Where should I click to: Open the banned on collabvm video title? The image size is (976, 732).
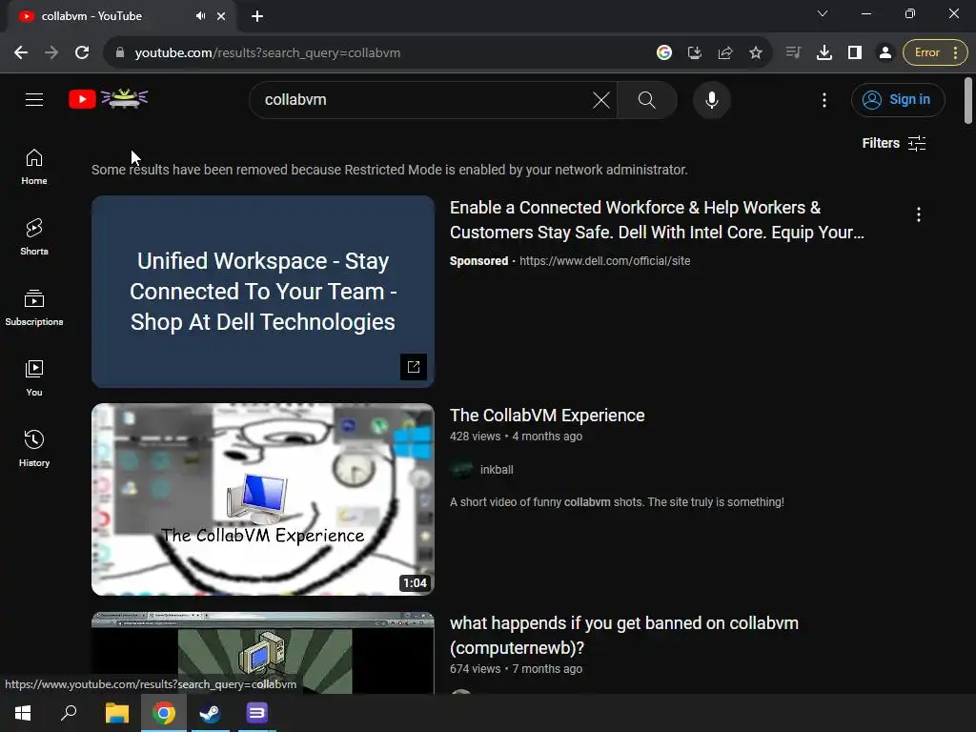[x=623, y=636]
